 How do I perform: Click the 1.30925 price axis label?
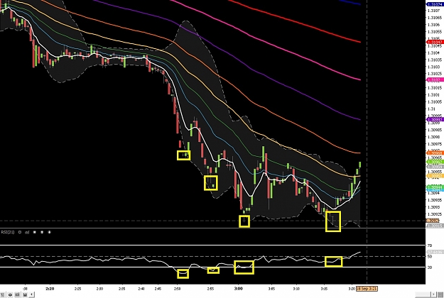point(435,214)
